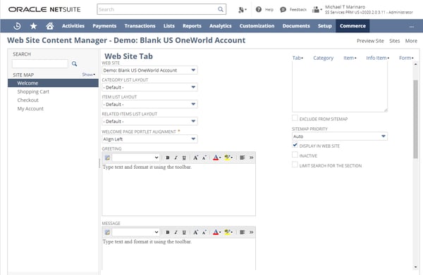Open the Feedback speech bubble icon
The width and height of the screenshot is (423, 275).
283,9
